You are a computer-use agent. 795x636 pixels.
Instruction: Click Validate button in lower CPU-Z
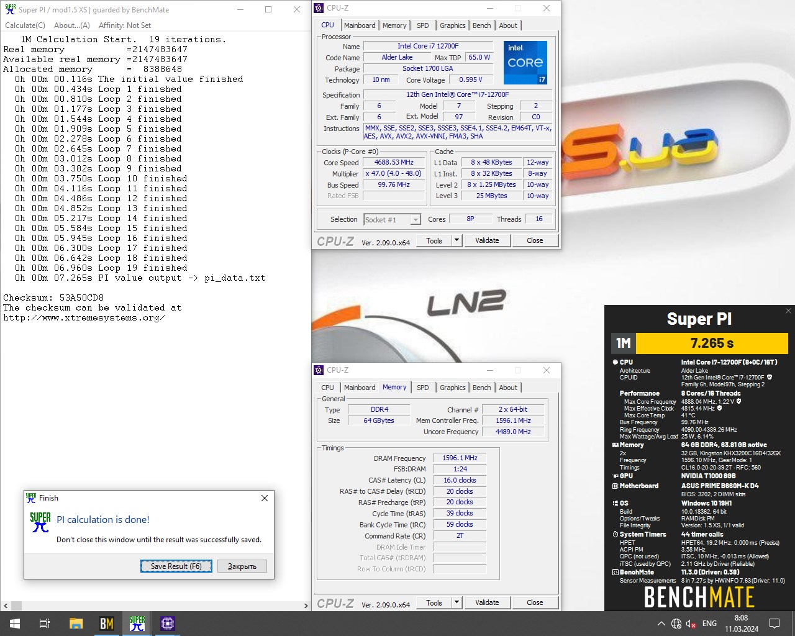(487, 602)
